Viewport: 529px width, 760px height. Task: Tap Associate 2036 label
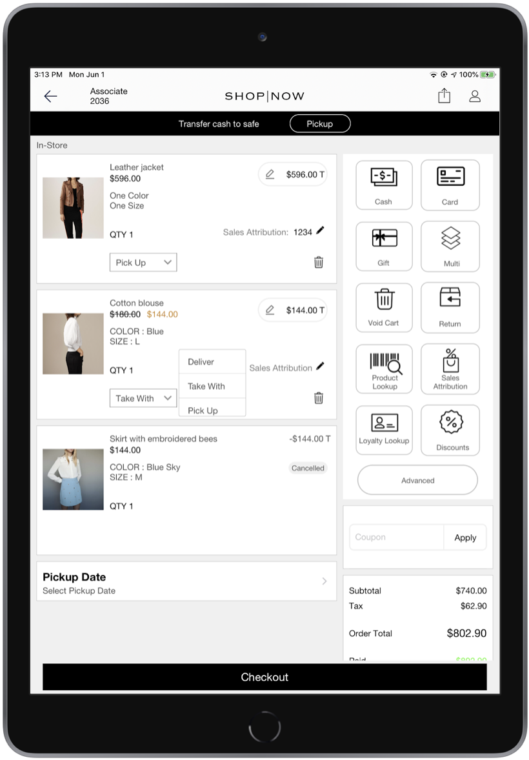point(108,96)
